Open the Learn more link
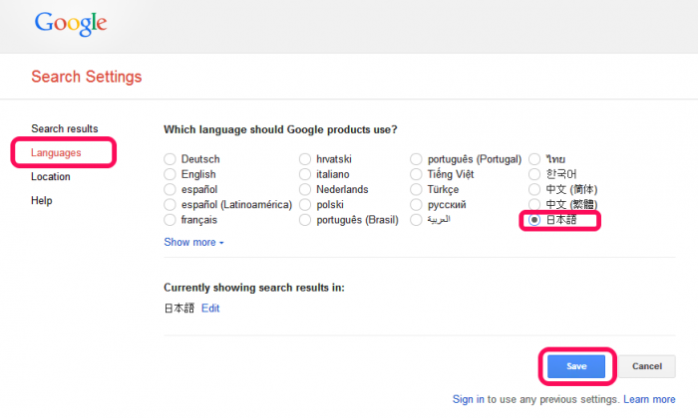698x418 pixels. tap(649, 399)
